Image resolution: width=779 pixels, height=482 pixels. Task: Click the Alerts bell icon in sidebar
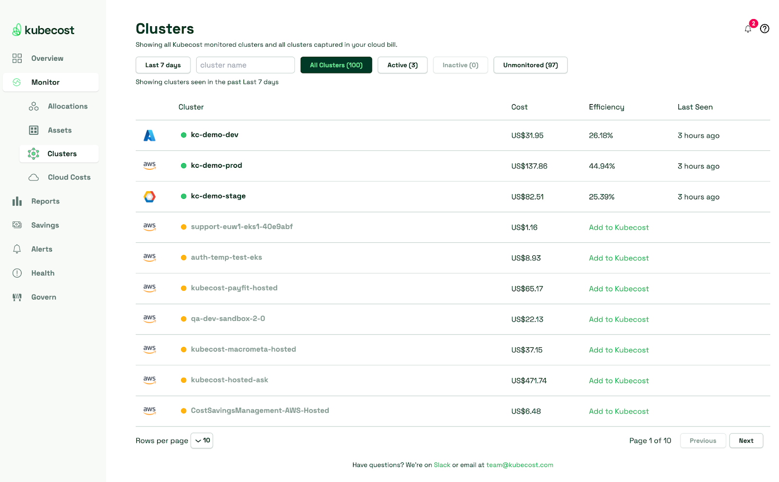(17, 249)
